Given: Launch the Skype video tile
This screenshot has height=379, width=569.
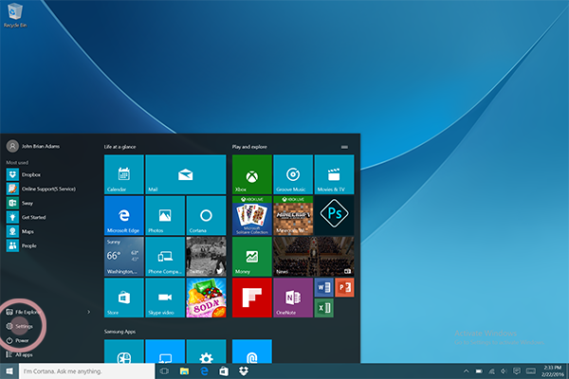Looking at the screenshot, I should [x=165, y=298].
